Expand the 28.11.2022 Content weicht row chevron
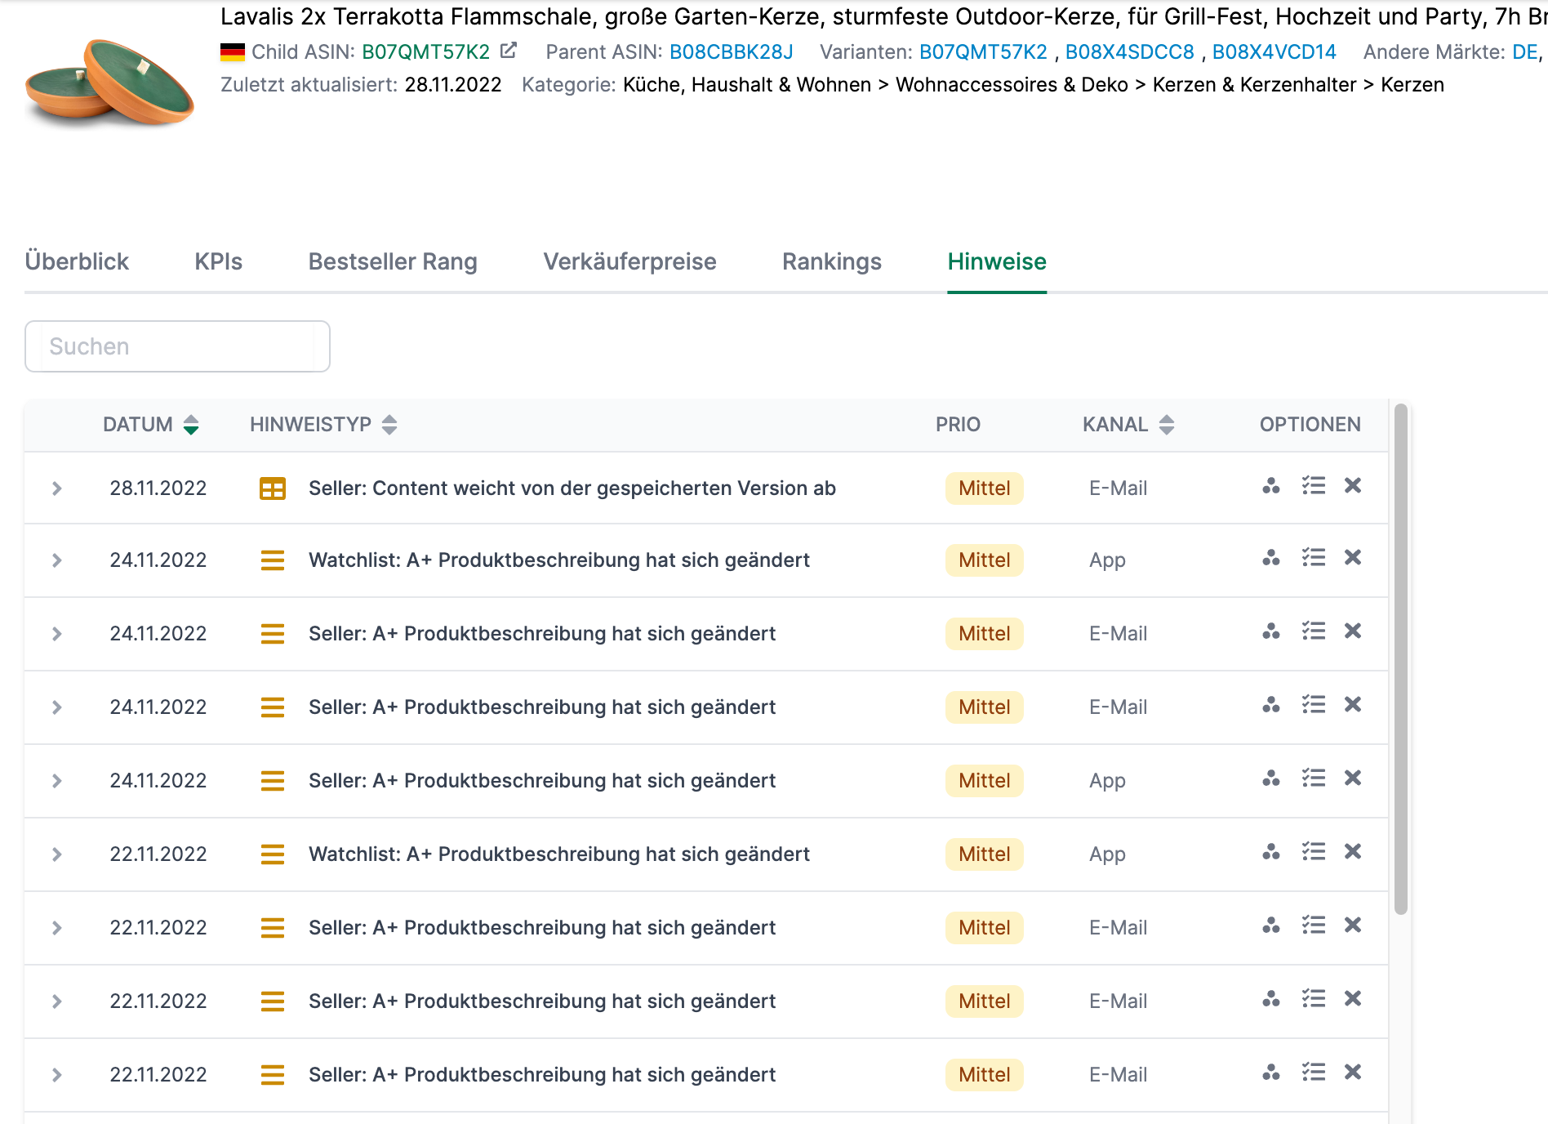Screen dimensions: 1548x1124 57,488
